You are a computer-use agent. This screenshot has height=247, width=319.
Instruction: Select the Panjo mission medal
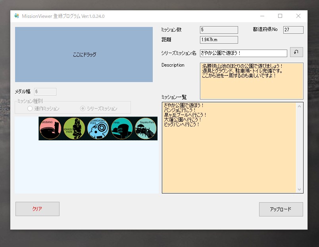[x=122, y=128]
